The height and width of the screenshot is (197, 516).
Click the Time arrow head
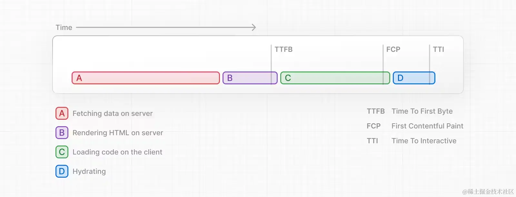(x=254, y=27)
